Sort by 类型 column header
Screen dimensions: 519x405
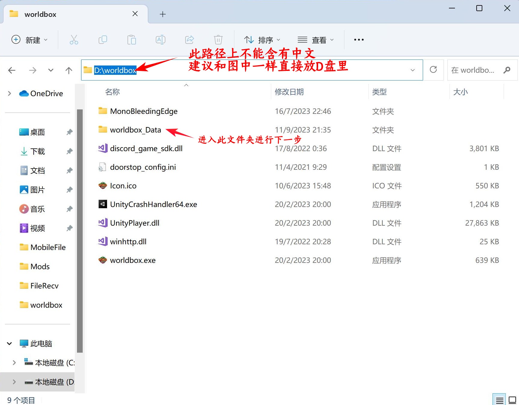[x=379, y=92]
